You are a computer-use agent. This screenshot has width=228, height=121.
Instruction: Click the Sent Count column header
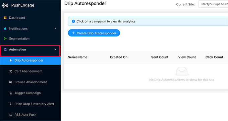(x=160, y=57)
